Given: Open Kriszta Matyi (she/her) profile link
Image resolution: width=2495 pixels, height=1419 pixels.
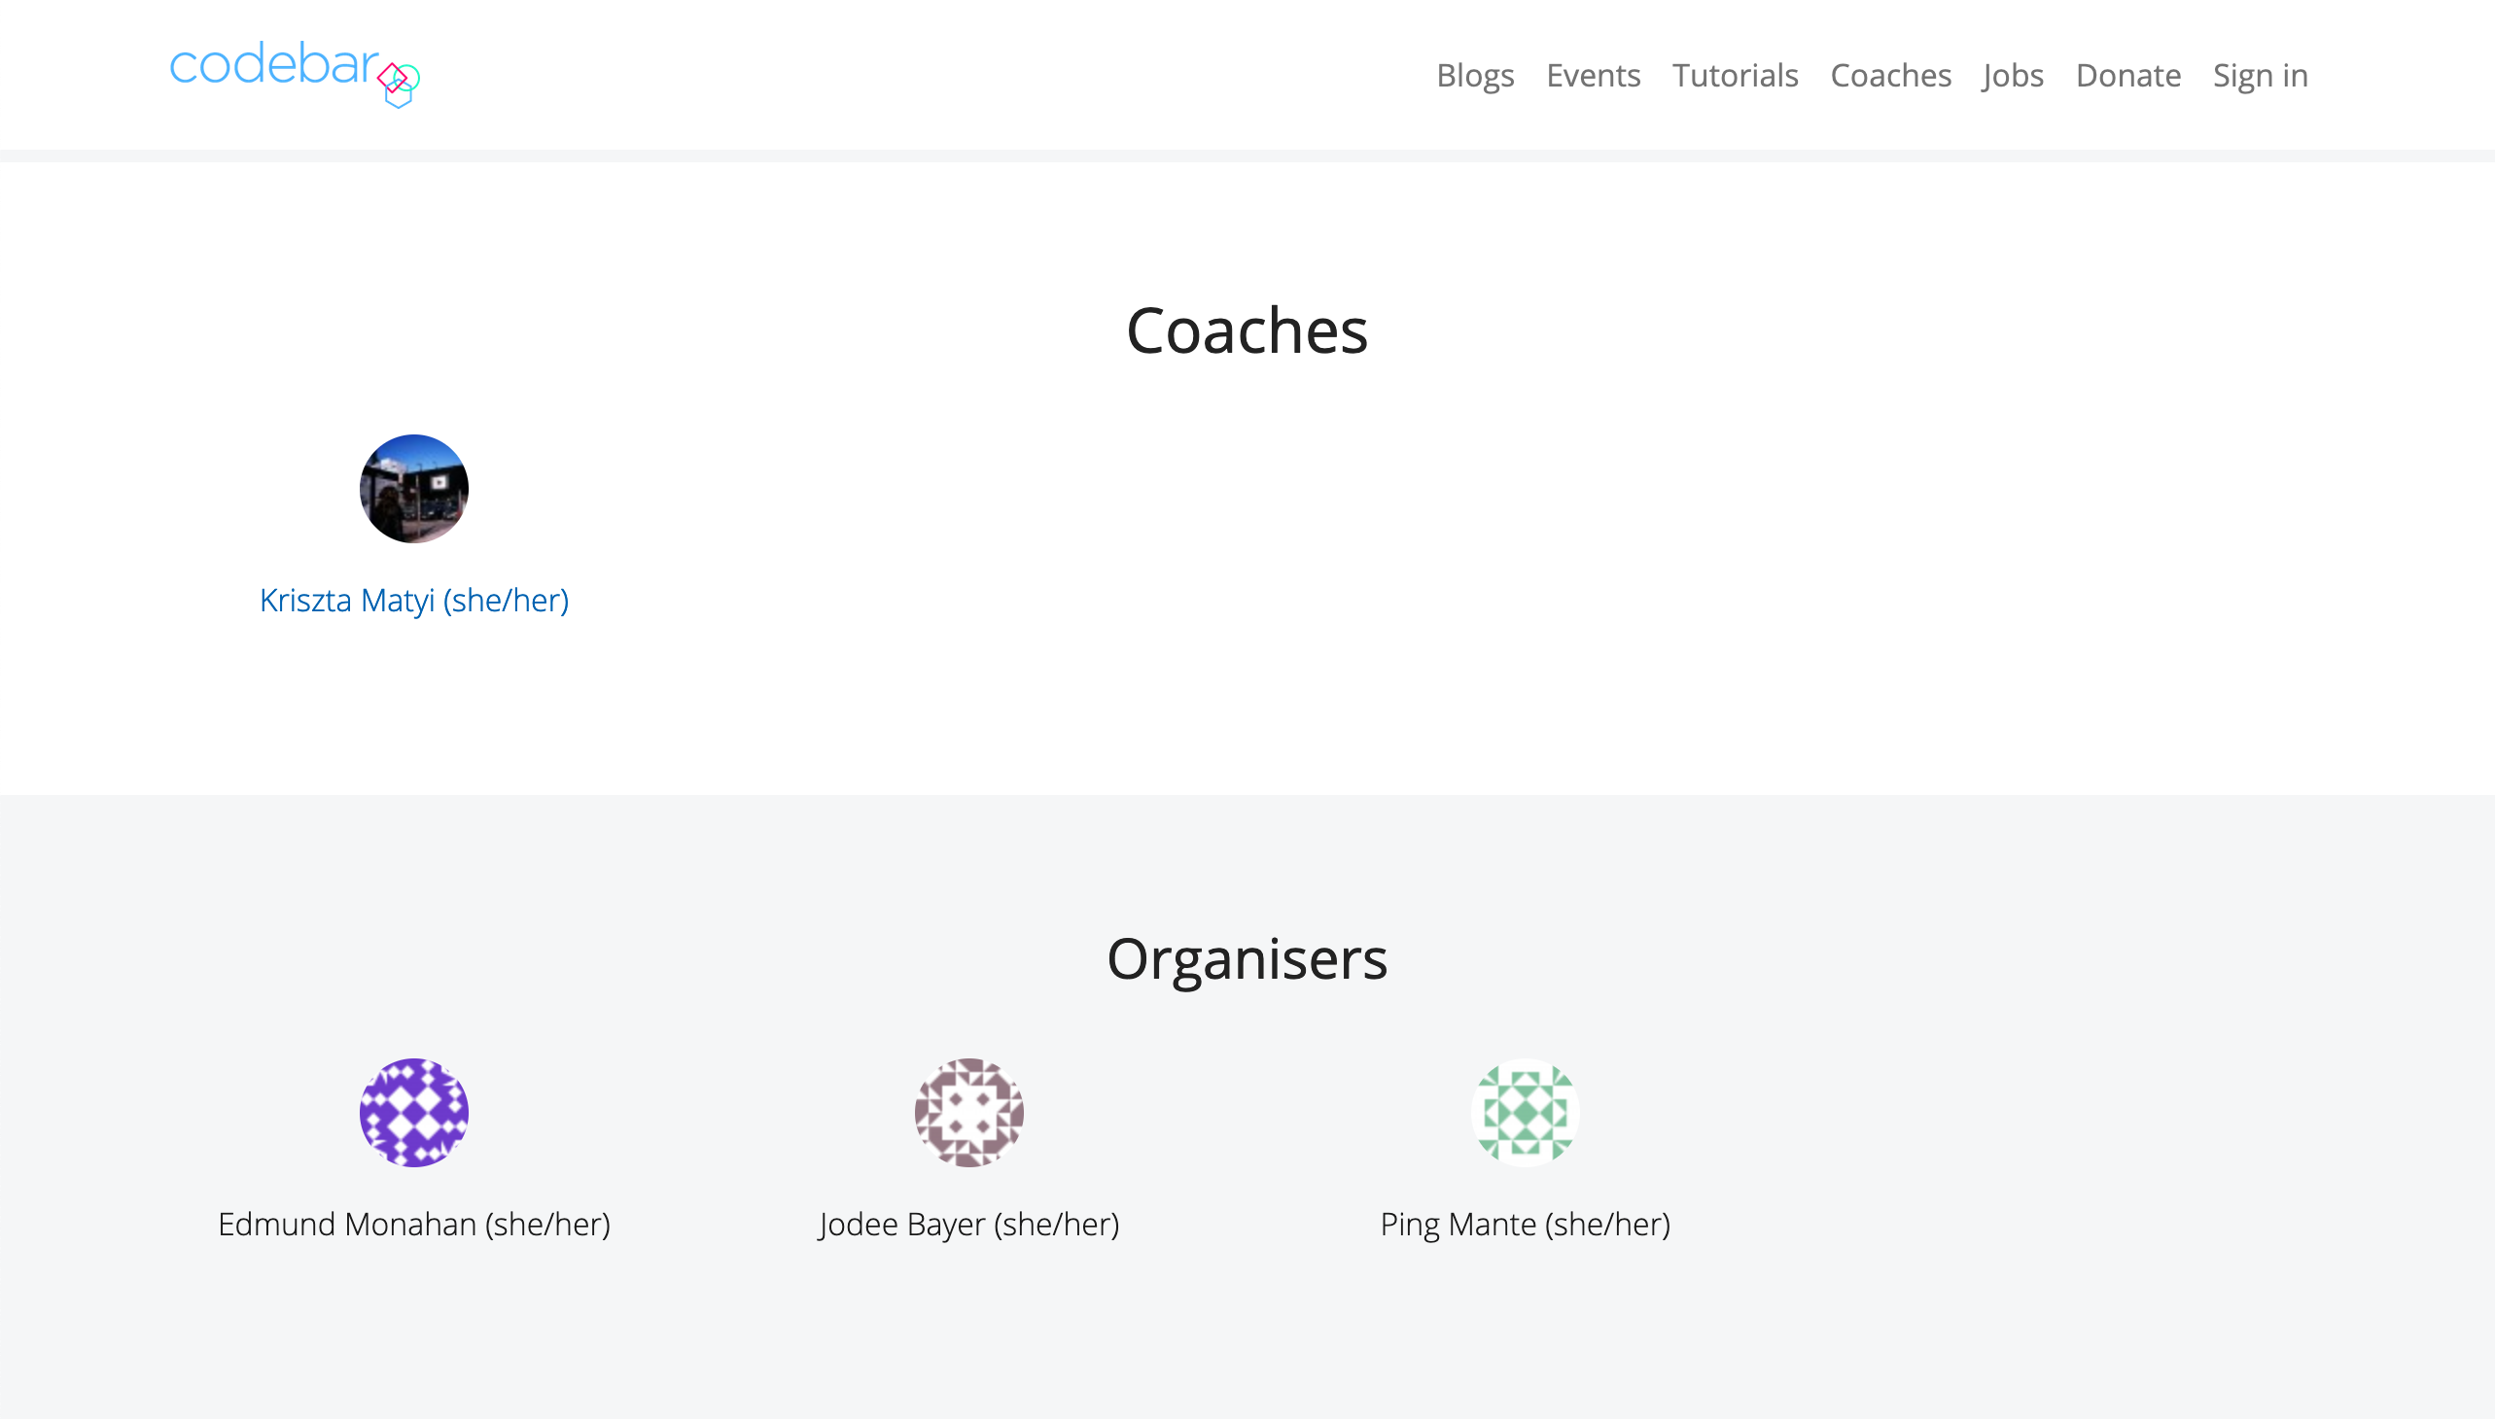Looking at the screenshot, I should pyautogui.click(x=413, y=601).
